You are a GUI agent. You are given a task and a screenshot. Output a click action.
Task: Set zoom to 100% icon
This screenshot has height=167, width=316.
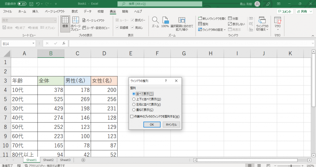point(165,22)
